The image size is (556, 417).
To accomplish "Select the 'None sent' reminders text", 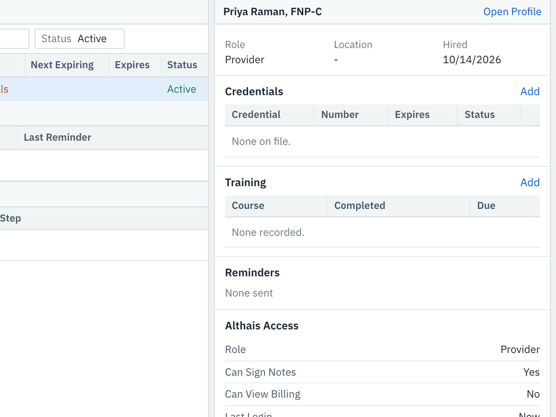I will (249, 293).
